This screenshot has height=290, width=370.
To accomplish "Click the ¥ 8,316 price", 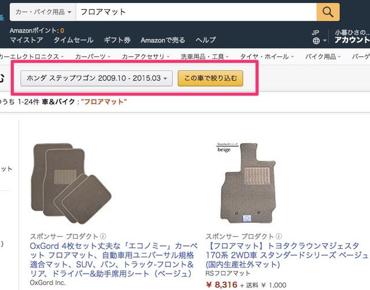I will [221, 285].
